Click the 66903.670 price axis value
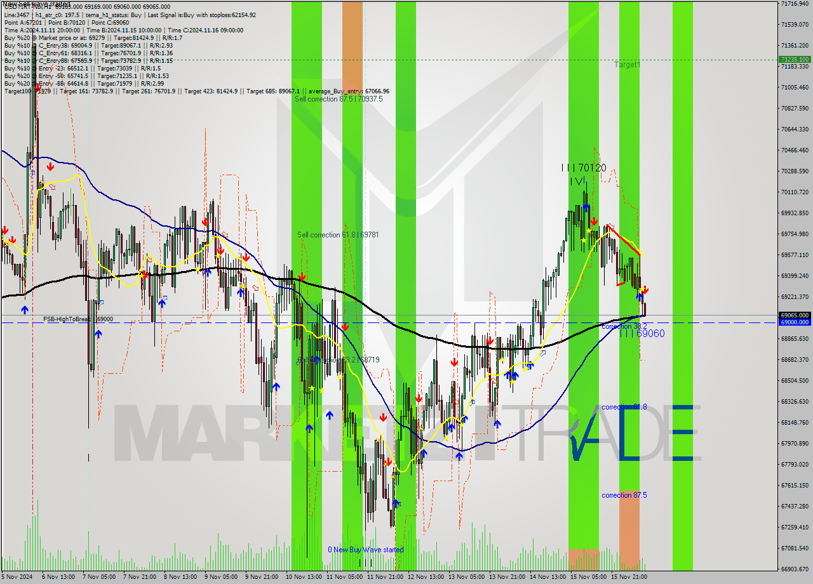Screen dimensions: 813x584 pyautogui.click(x=795, y=569)
